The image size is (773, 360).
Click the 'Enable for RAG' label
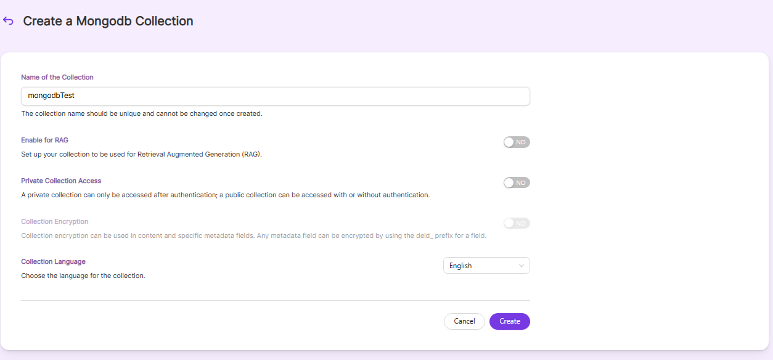point(44,140)
